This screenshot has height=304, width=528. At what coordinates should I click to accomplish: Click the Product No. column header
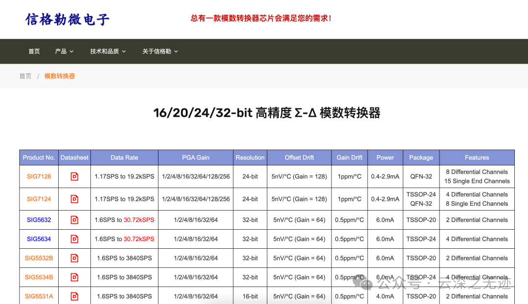[39, 157]
